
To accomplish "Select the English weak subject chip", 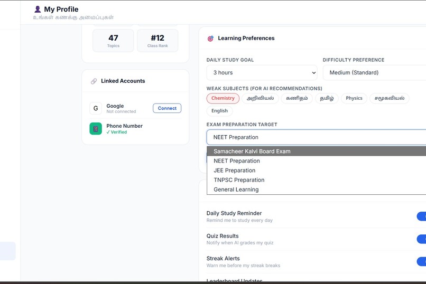I will pyautogui.click(x=219, y=111).
